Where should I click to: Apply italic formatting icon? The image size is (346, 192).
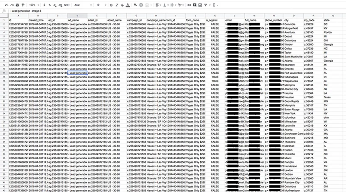[x=117, y=5]
